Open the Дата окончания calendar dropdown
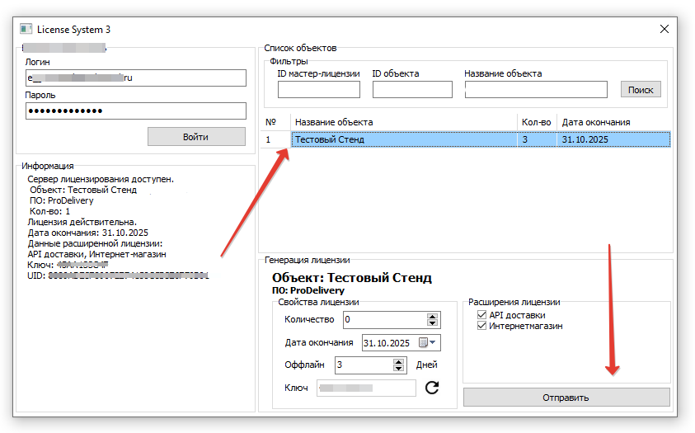 tap(429, 342)
